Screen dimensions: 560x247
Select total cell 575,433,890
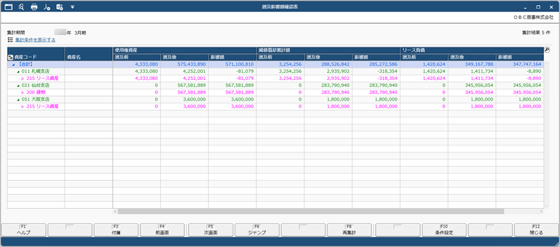coord(185,64)
